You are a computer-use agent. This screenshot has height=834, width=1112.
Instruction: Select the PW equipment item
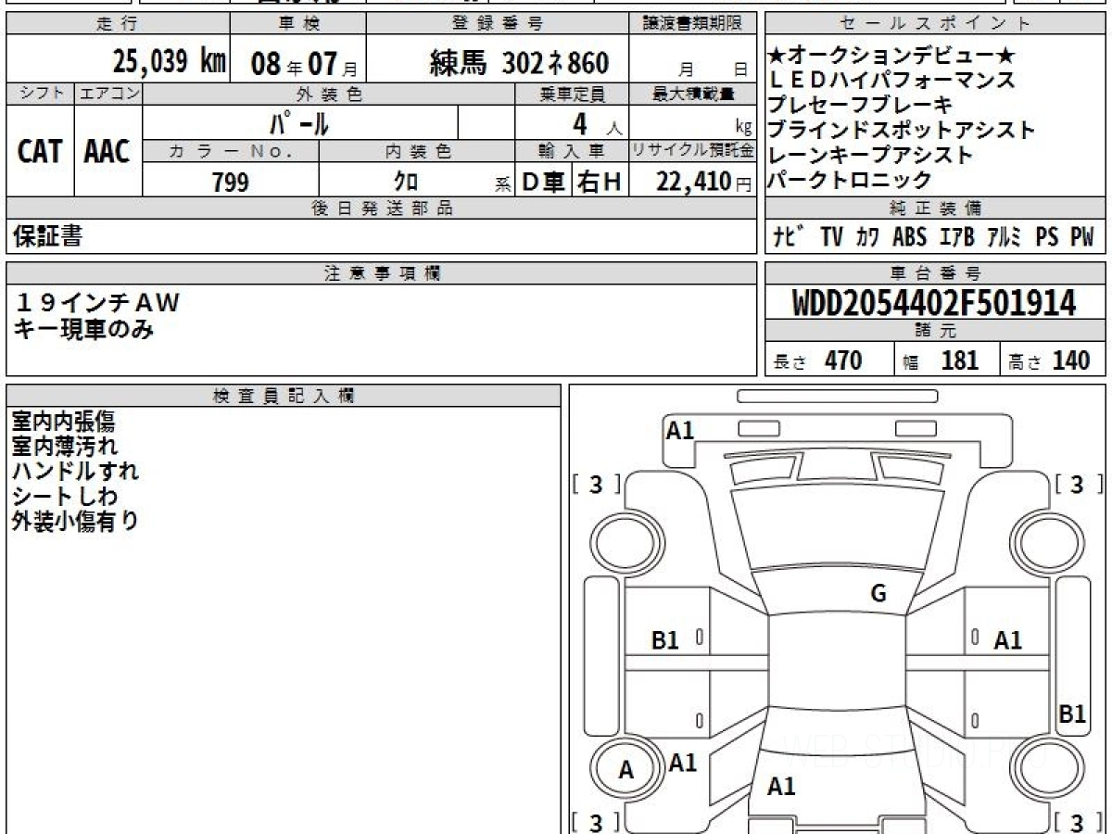point(1082,237)
